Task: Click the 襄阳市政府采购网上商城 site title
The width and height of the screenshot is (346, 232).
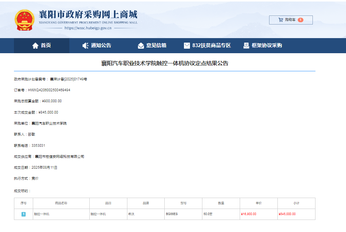Action: click(88, 14)
